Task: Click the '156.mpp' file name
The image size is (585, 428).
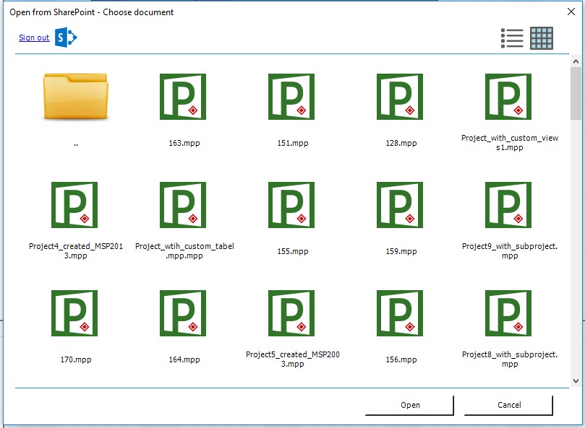Action: 401,360
